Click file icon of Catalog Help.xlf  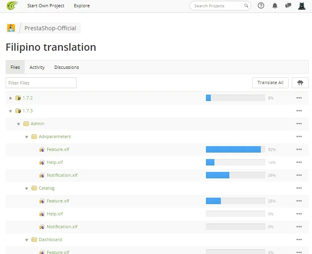pos(42,214)
